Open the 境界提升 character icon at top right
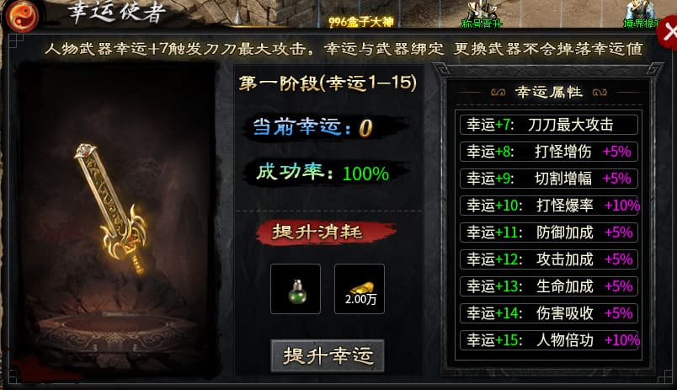Screen dimensions: 677x390 (x=641, y=13)
